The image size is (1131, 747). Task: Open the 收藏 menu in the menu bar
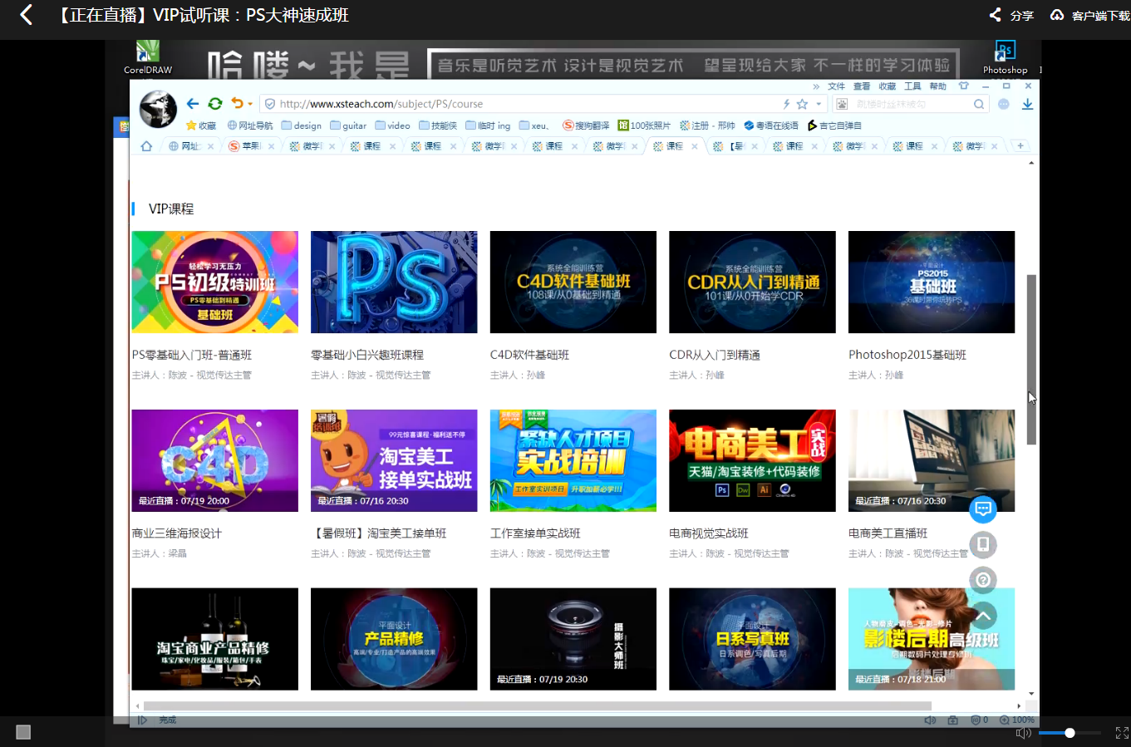tap(888, 86)
